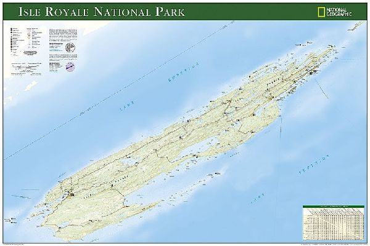Viewport: 370px width, 246px height.
Task: Click the LAKE label northwest of island
Action: pos(126,106)
